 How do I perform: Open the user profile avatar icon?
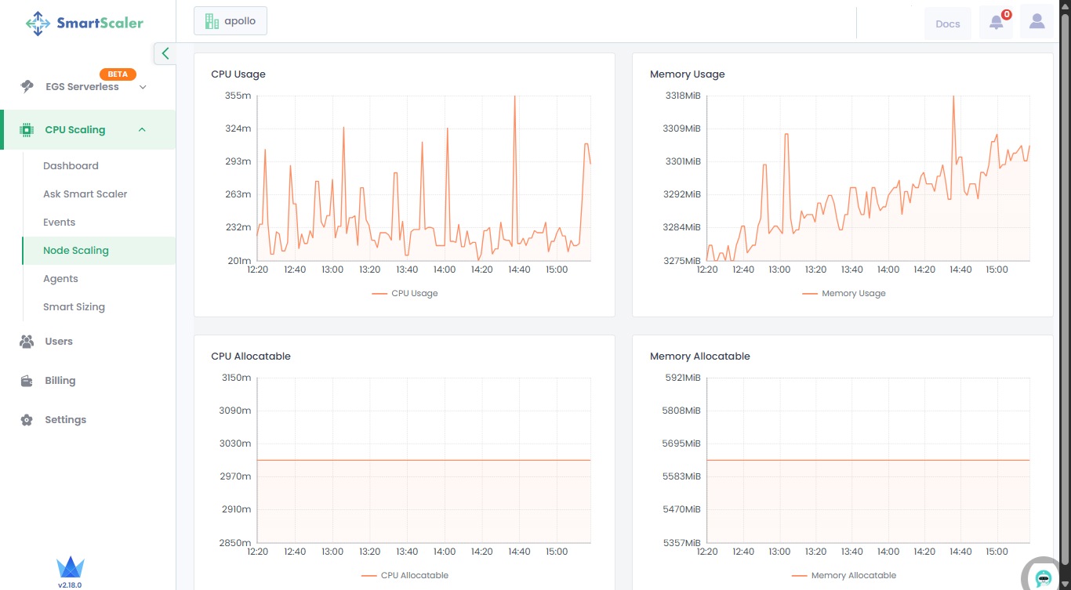point(1037,23)
